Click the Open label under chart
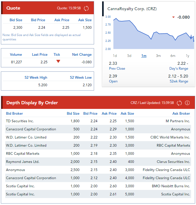196x205 pixels. pos(113,81)
